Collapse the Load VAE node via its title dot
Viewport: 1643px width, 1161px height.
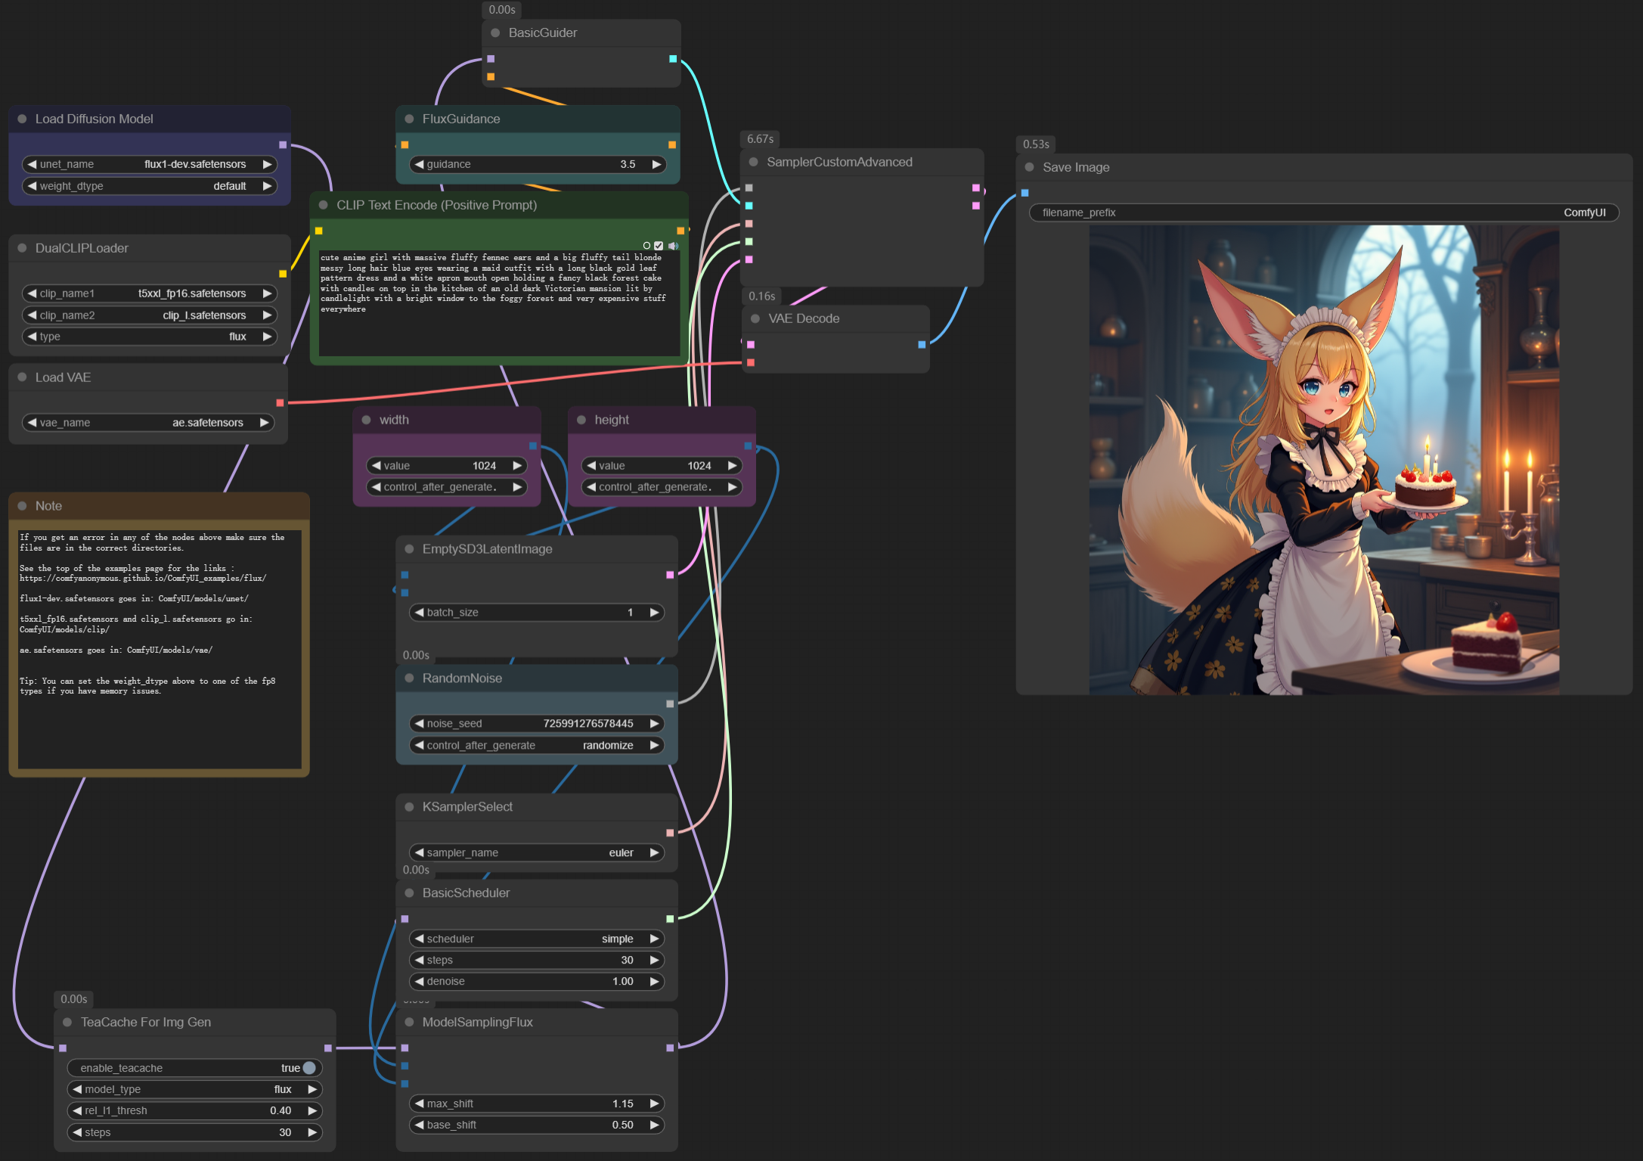click(23, 377)
